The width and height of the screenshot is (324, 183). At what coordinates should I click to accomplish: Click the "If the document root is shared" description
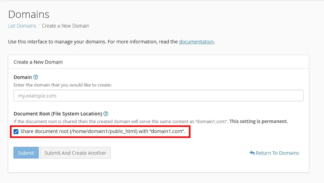click(120, 122)
